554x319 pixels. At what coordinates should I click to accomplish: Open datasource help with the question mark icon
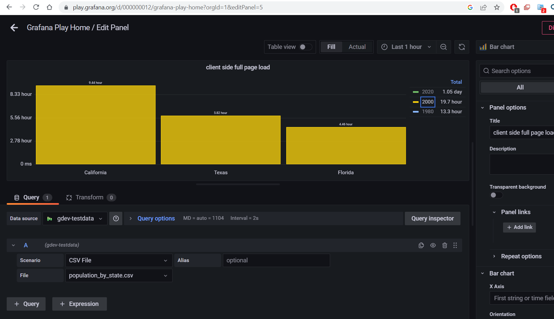point(116,218)
